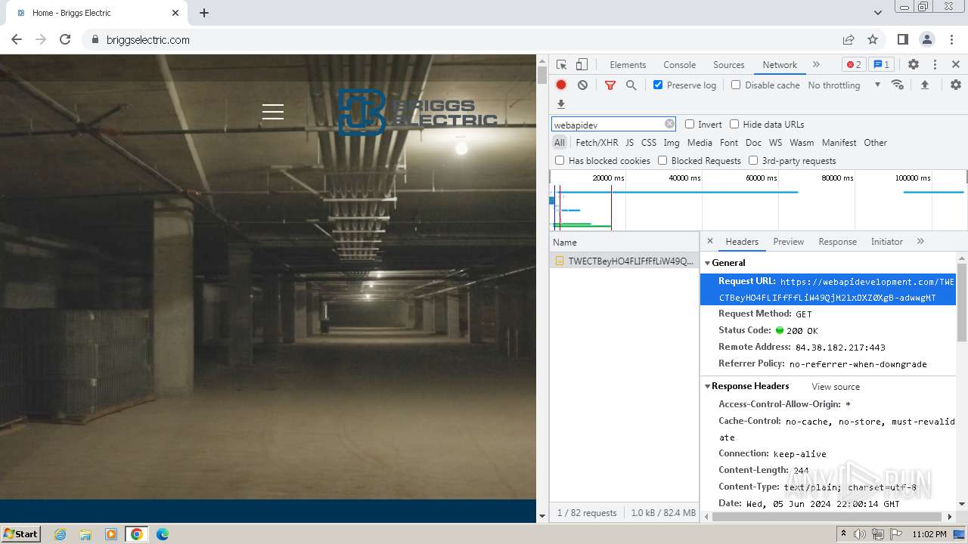The image size is (968, 544).
Task: Check Hide data URLs
Action: click(734, 124)
